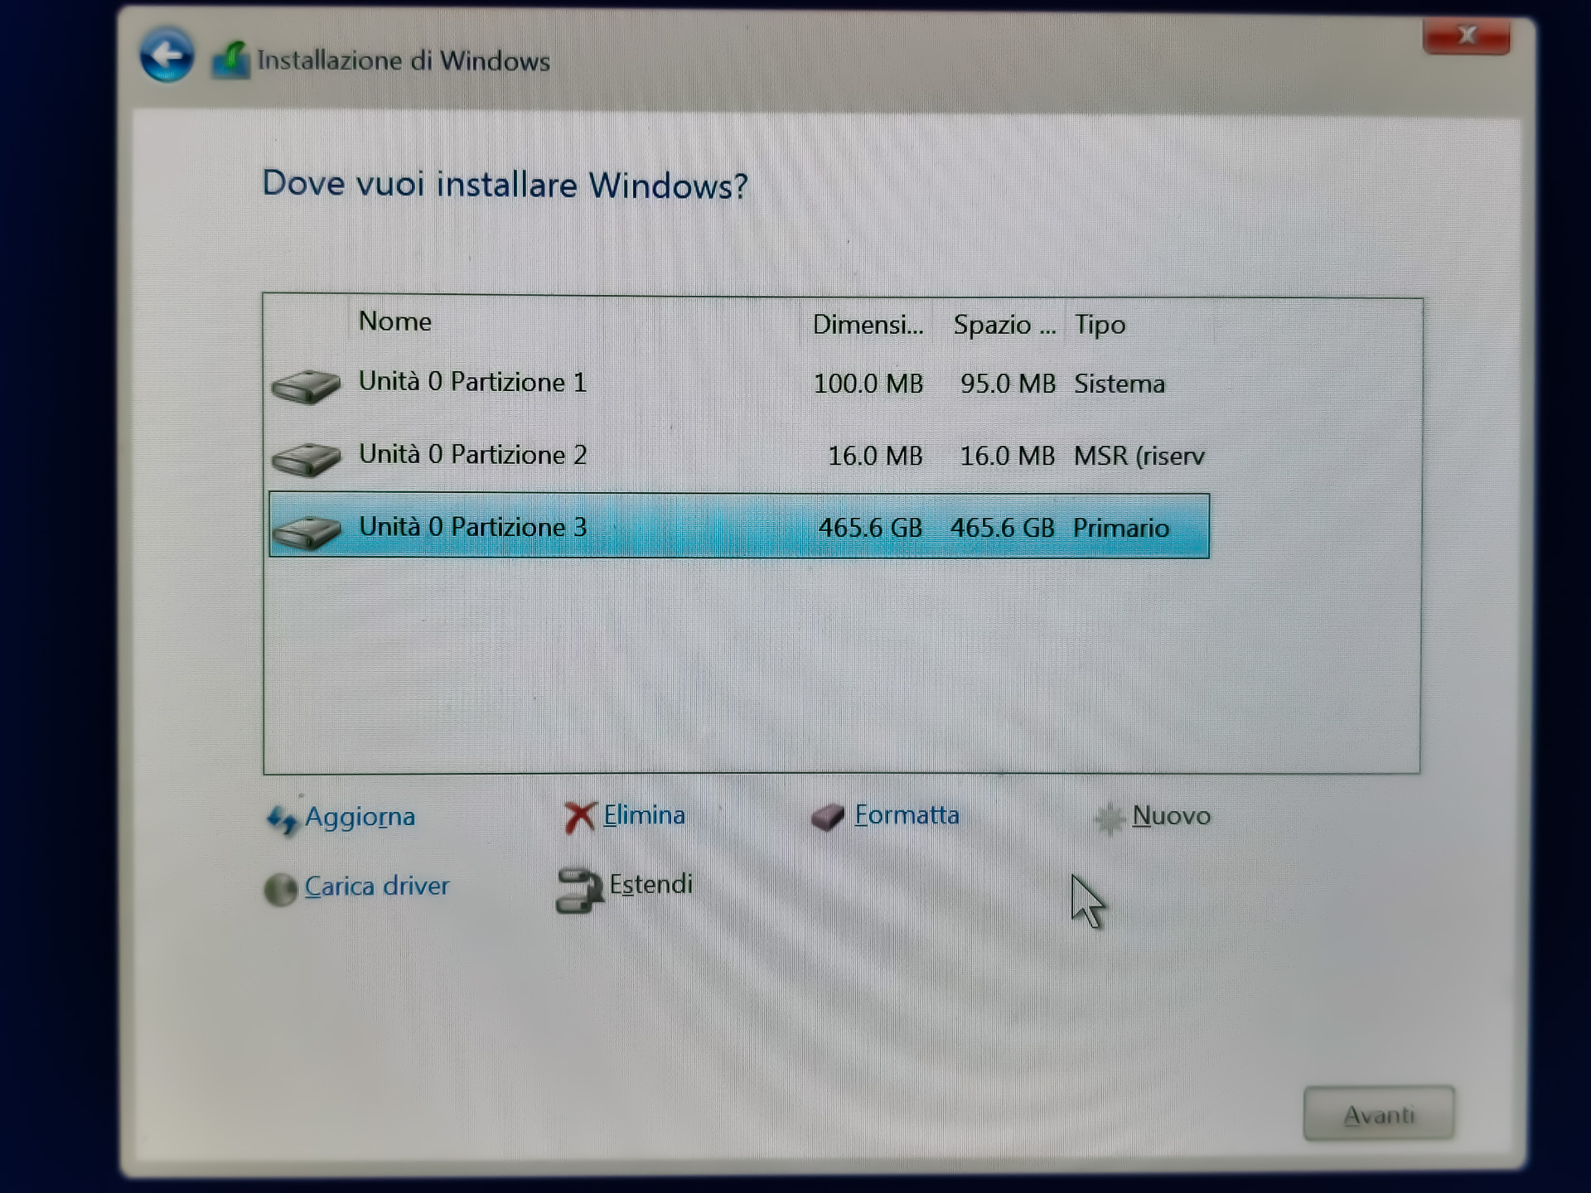Click the red X Elimina icon
Image resolution: width=1591 pixels, height=1193 pixels.
click(579, 816)
